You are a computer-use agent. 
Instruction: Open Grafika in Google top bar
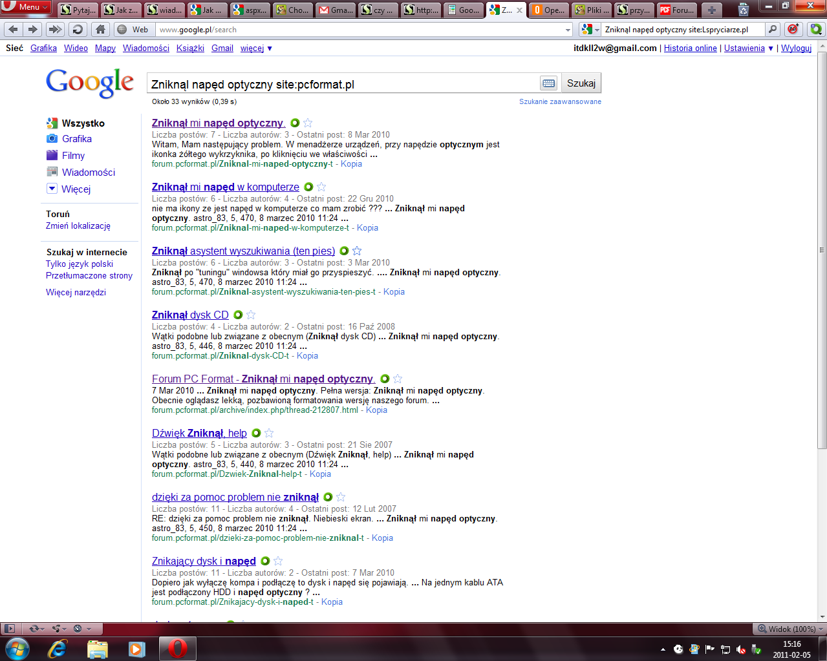[43, 48]
